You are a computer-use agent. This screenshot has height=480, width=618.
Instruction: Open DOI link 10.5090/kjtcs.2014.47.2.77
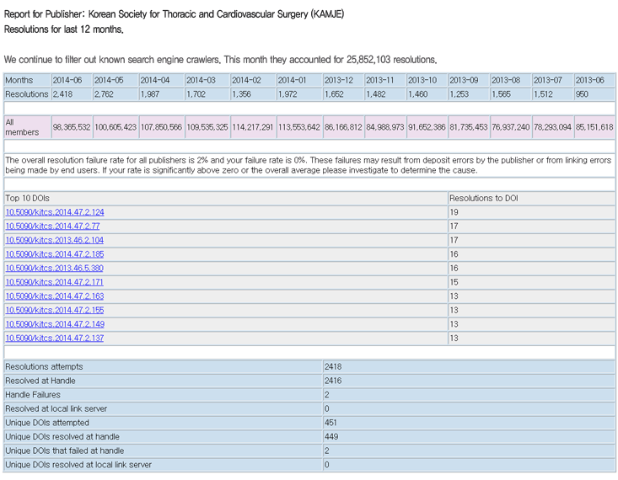(x=52, y=227)
